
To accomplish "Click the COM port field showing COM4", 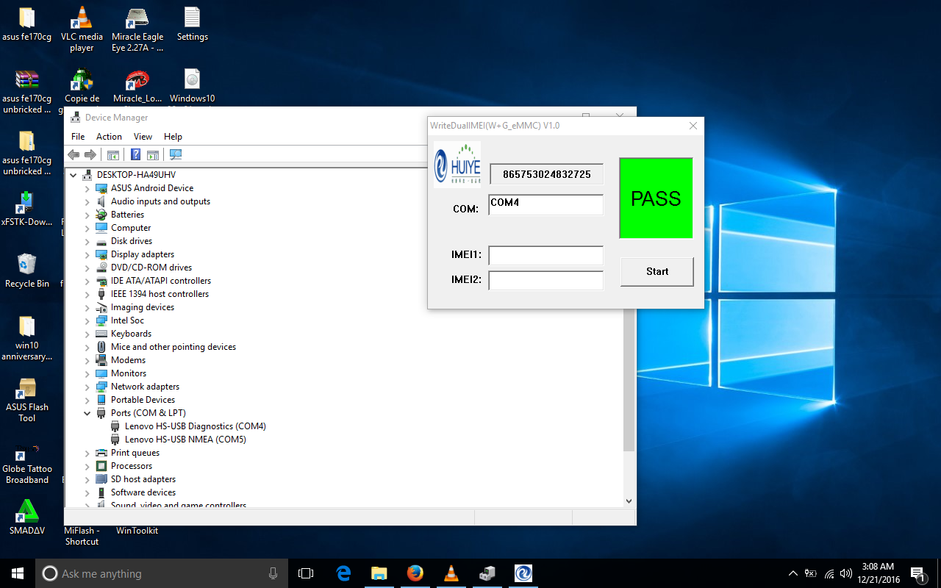I will tap(546, 204).
